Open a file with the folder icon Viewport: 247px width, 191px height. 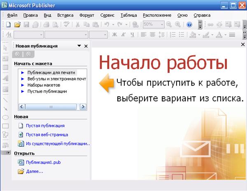coord(17,25)
